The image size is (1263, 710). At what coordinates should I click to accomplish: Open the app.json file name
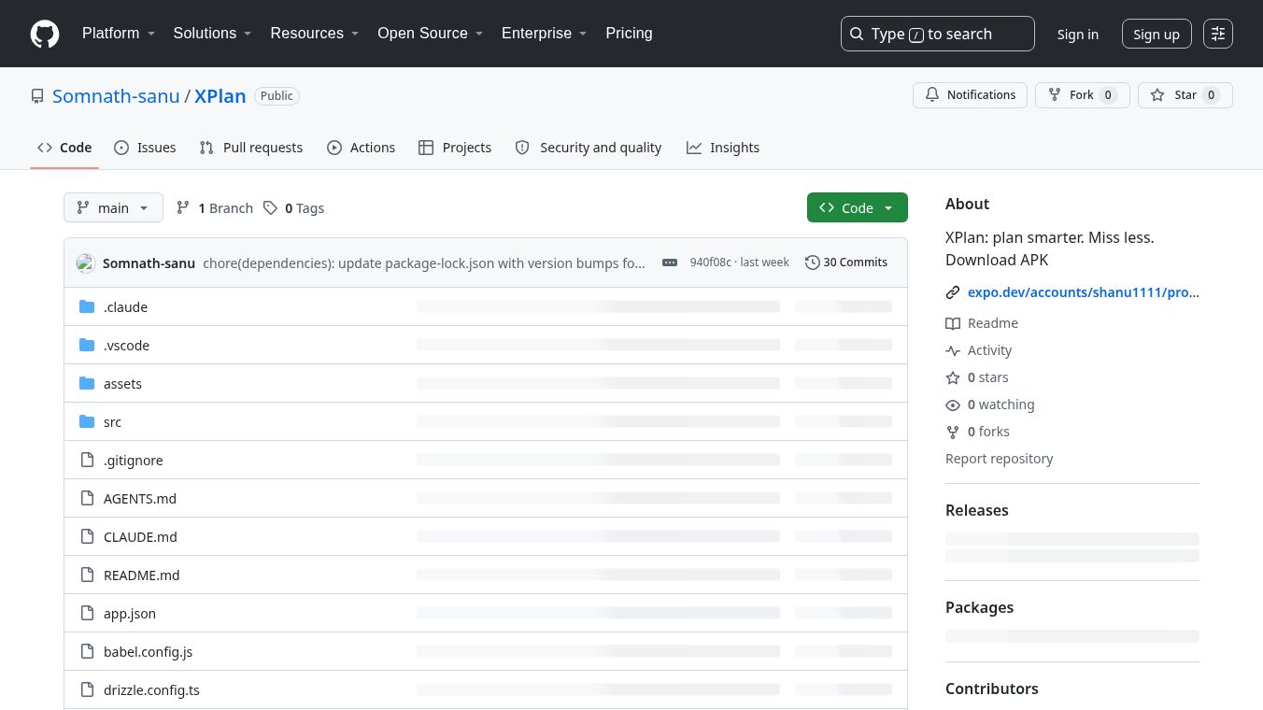coord(130,613)
